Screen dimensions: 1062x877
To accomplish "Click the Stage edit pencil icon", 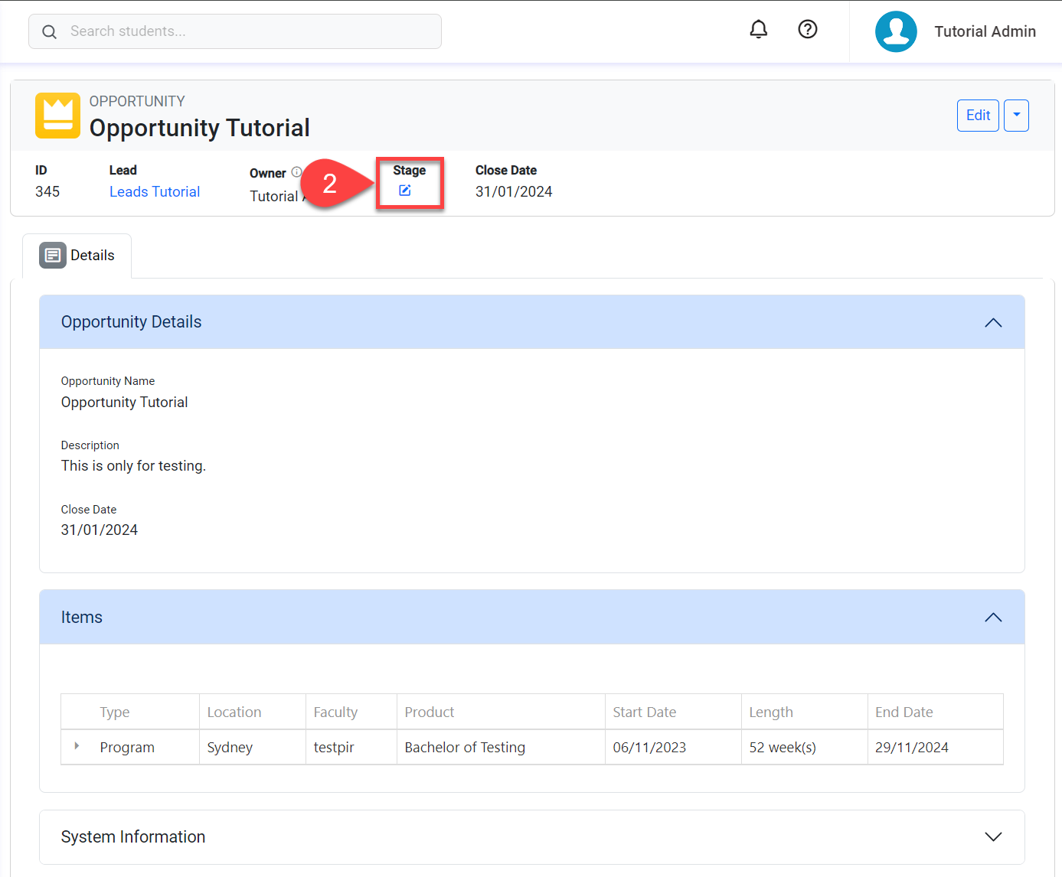I will tap(405, 191).
